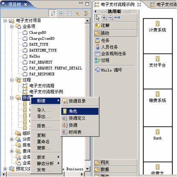Screen dimensions: 177x177
Task: Choose 导入... from the context menu
Action: 44,110
